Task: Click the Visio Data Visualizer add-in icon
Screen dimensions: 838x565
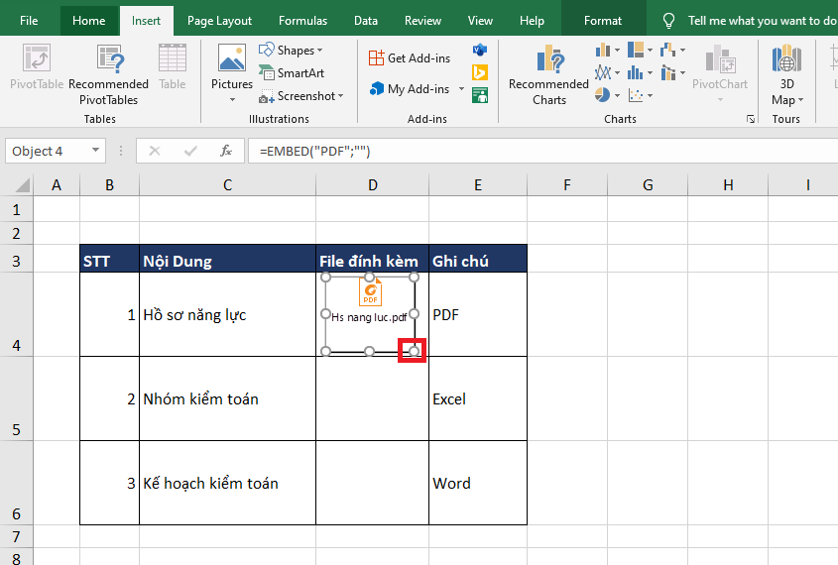Action: 479,51
